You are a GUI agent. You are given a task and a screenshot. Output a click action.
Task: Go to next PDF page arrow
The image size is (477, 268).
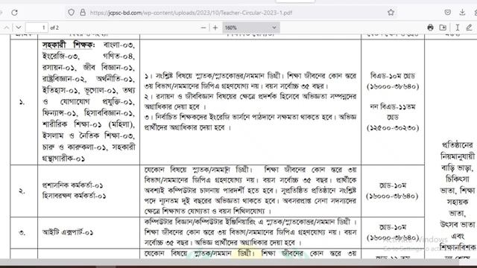tap(19, 28)
